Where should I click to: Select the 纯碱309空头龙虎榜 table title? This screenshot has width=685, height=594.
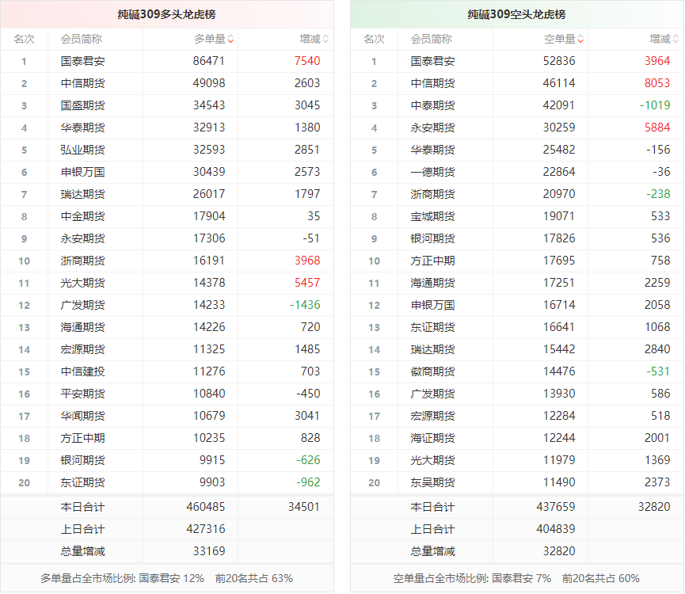tap(516, 14)
